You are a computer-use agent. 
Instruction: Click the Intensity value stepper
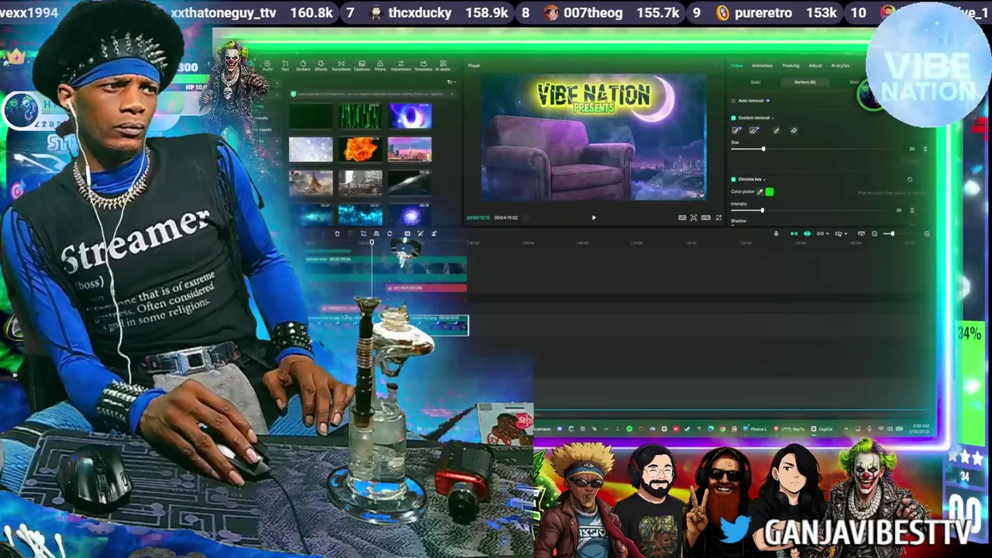point(912,210)
